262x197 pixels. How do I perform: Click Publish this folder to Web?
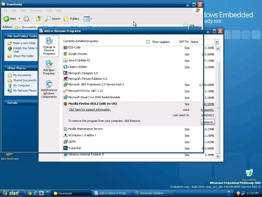(25, 50)
